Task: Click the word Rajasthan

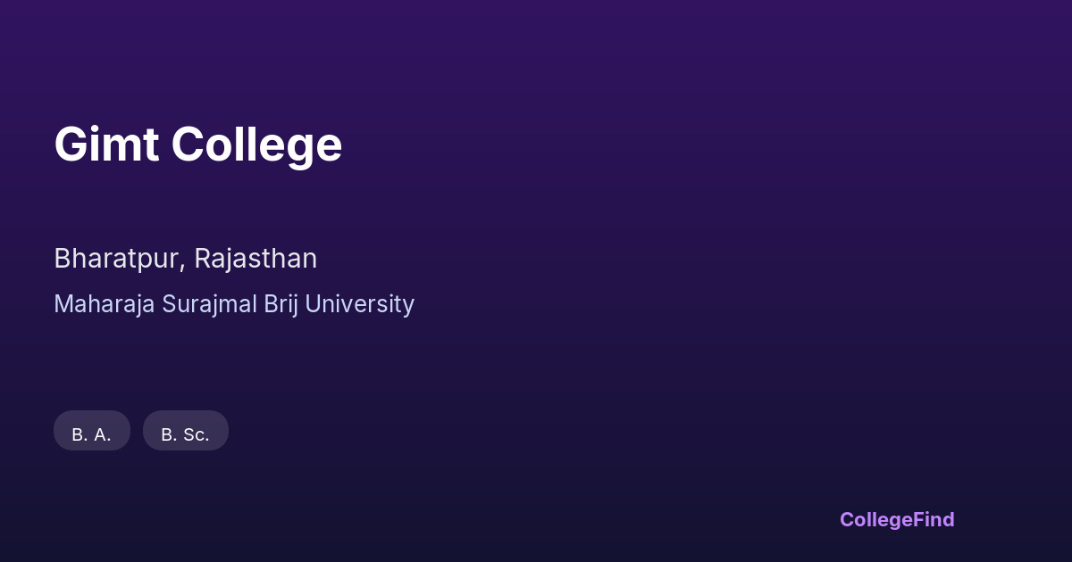Action: point(255,259)
